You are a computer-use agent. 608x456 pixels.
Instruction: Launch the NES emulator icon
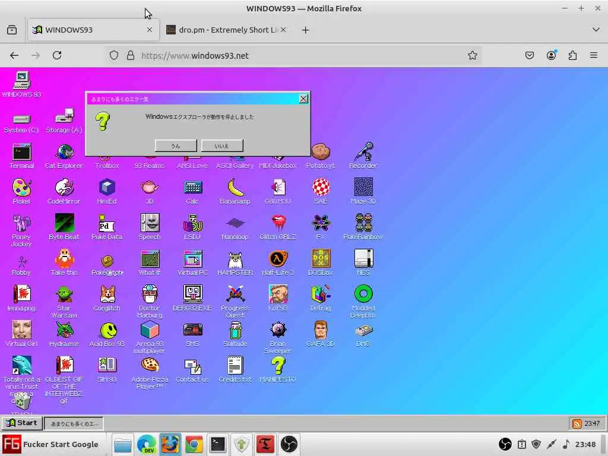363,263
